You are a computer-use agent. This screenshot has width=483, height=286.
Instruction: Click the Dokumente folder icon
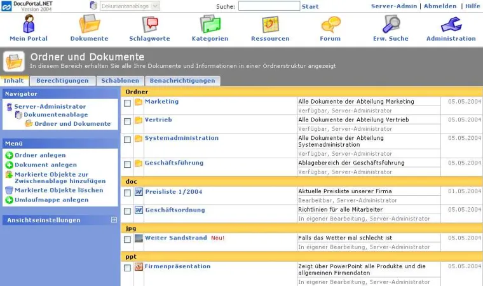coord(89,25)
